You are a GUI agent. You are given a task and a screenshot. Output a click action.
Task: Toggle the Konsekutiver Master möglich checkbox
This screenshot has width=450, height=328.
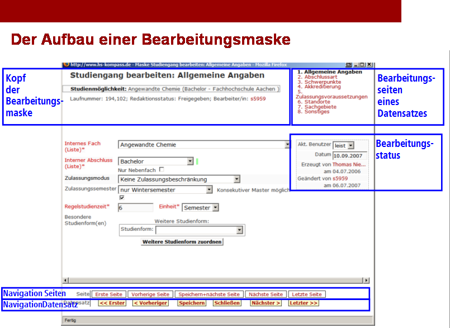coord(122,198)
